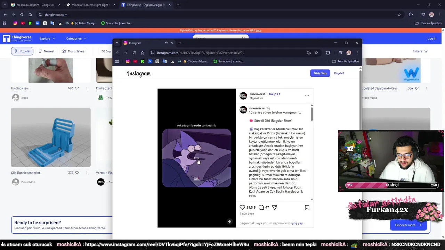Image resolution: width=445 pixels, height=250 pixels.
Task: Open the tab search dropdown in Thingiverse window
Action: pyautogui.click(x=5, y=5)
